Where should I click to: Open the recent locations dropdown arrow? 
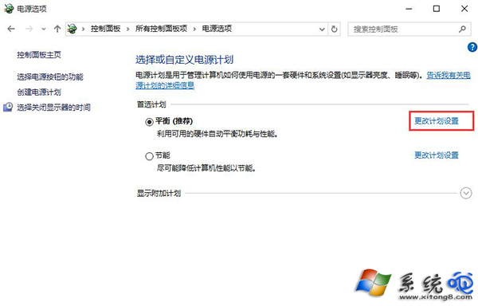pos(44,29)
